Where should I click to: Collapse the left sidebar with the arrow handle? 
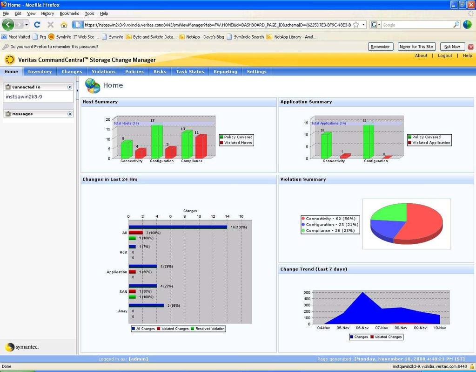click(77, 90)
